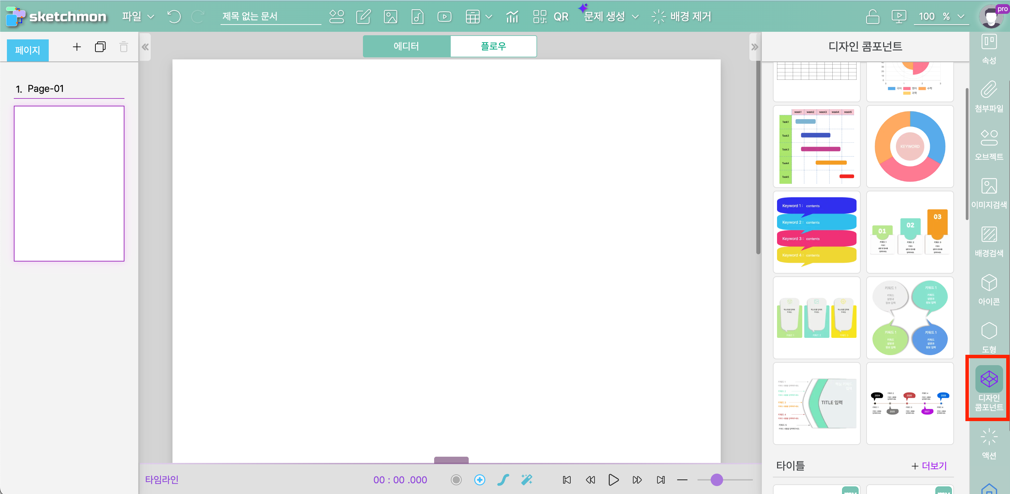Viewport: 1010px width, 494px height.
Task: Click the timeline record button
Action: pyautogui.click(x=456, y=480)
